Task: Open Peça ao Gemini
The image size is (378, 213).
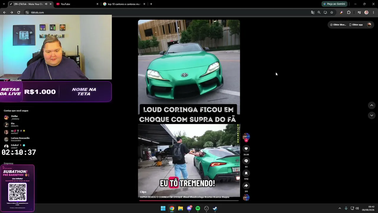Action: [x=334, y=4]
